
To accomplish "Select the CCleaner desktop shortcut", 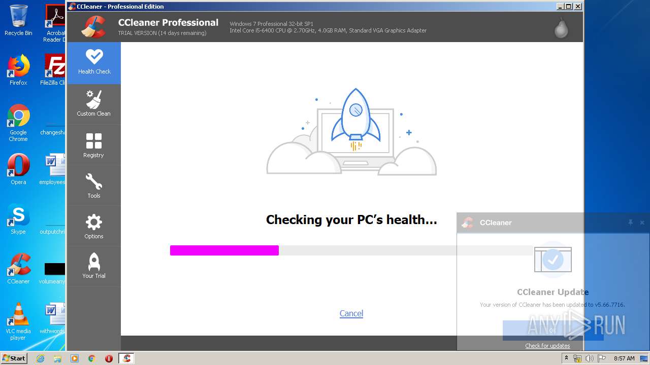I will pyautogui.click(x=18, y=269).
